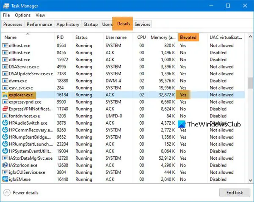The width and height of the screenshot is (254, 202).
Task: Click the 32,872 K memory value
Action: pos(167,95)
